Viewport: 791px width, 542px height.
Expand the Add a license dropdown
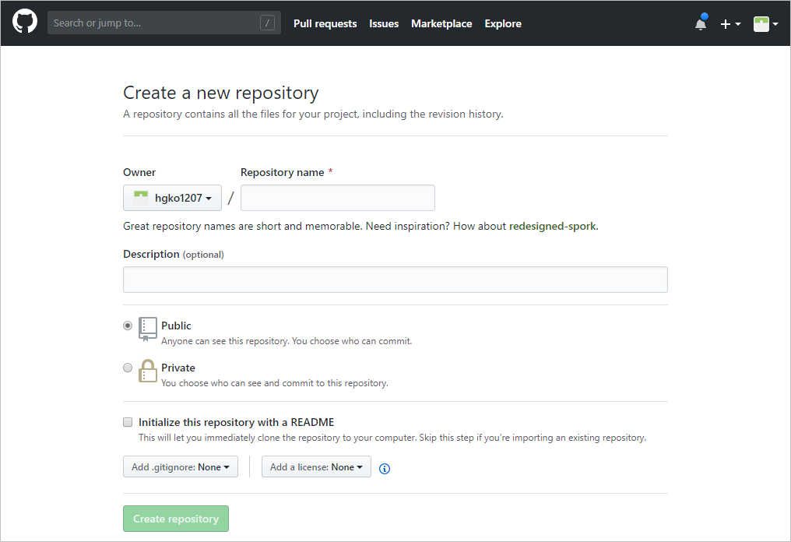tap(316, 466)
